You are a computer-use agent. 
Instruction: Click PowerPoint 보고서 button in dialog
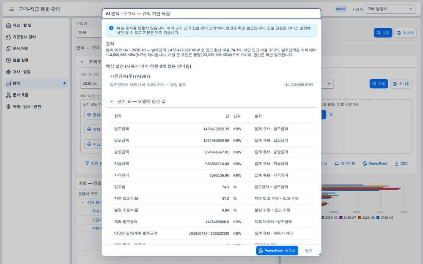(x=277, y=250)
